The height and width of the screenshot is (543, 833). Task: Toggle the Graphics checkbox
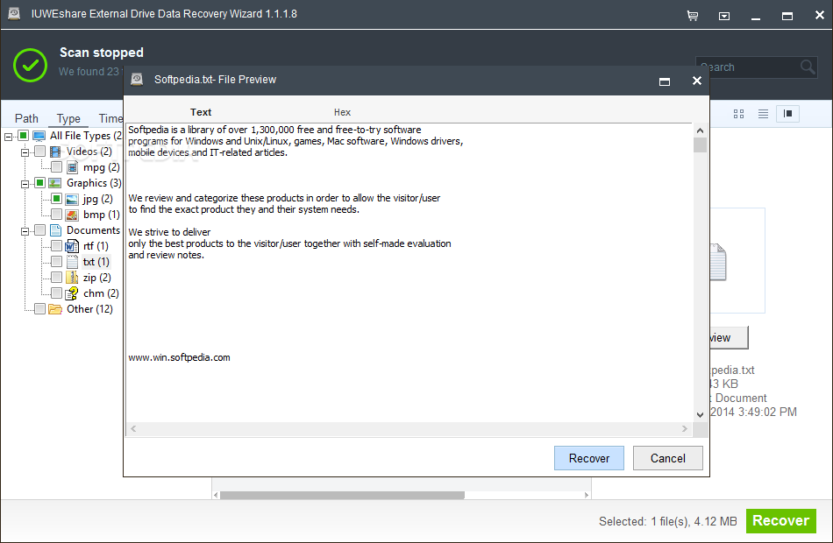click(39, 183)
